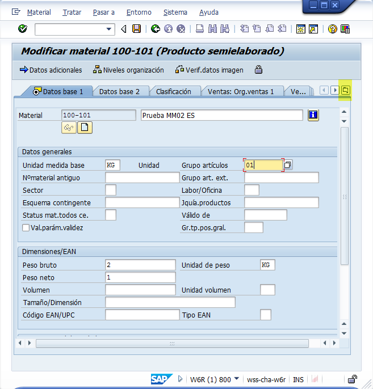
Task: Open the Pasar a menu
Action: pyautogui.click(x=104, y=12)
